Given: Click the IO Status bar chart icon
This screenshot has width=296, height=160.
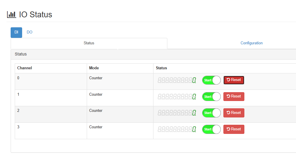Looking at the screenshot, I should pos(12,14).
